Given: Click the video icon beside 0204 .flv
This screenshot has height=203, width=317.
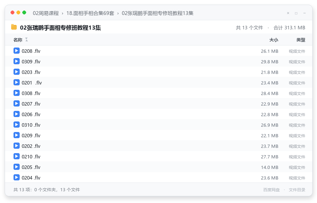Looking at the screenshot, I should (16, 177).
